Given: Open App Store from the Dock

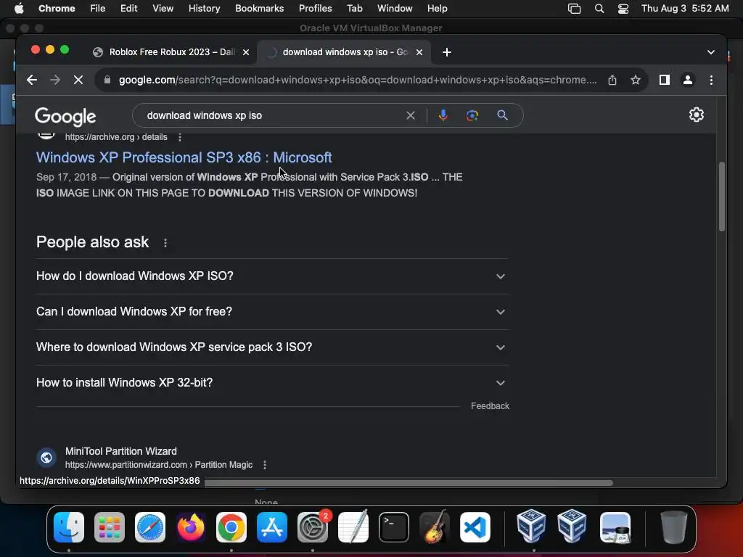Looking at the screenshot, I should [272, 527].
